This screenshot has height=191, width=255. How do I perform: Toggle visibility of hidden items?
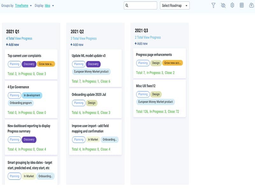(x=223, y=5)
